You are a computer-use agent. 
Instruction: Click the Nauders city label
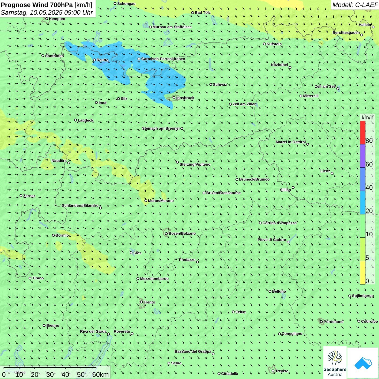[x=59, y=161]
